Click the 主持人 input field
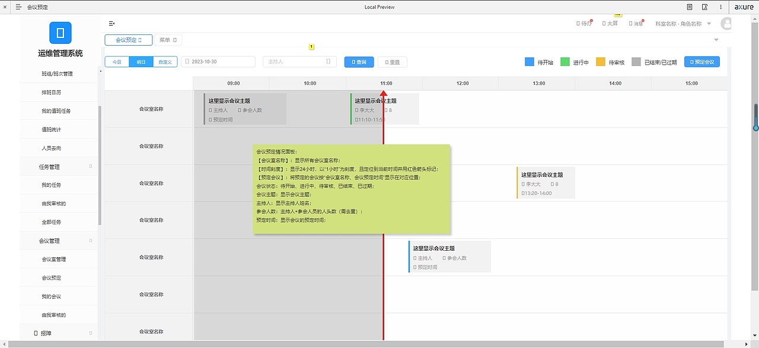This screenshot has width=759, height=348. [300, 62]
